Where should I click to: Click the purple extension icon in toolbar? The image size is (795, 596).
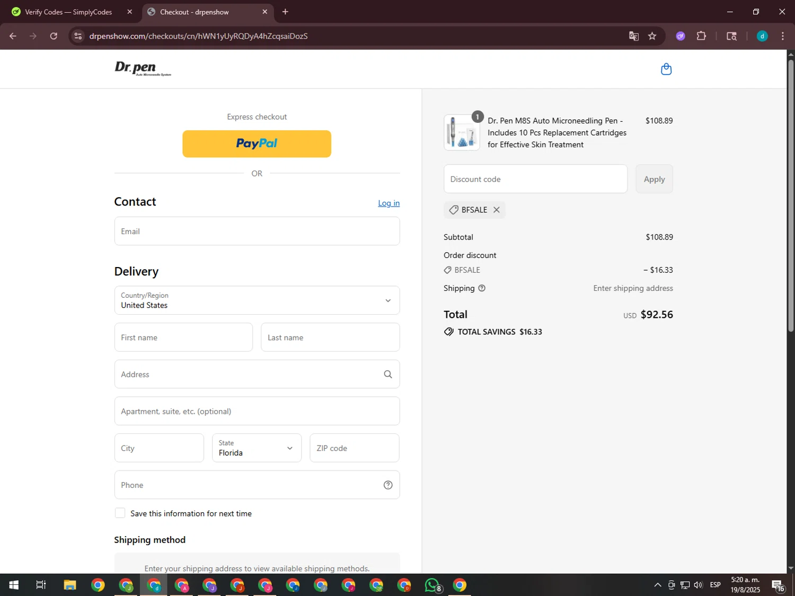(x=681, y=36)
